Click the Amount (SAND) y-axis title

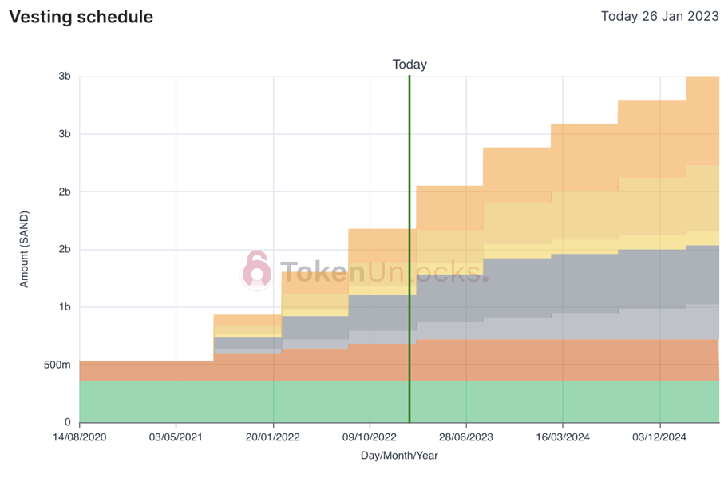point(24,249)
